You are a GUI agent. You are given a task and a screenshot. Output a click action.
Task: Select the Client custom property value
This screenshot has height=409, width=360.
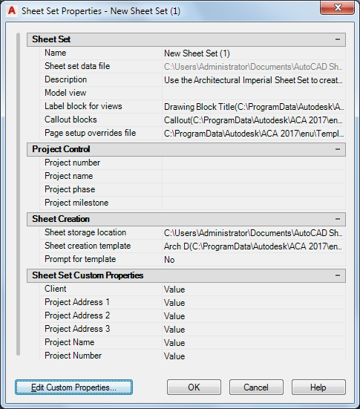(x=254, y=289)
